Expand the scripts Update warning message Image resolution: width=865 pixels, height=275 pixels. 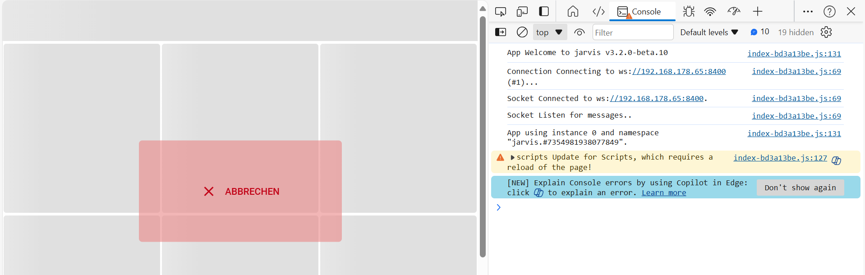point(512,157)
